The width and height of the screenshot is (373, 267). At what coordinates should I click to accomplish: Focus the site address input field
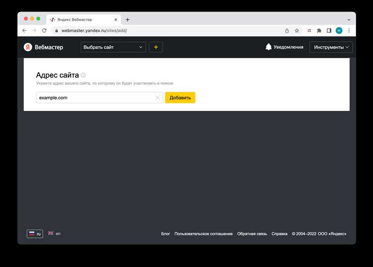coord(99,98)
